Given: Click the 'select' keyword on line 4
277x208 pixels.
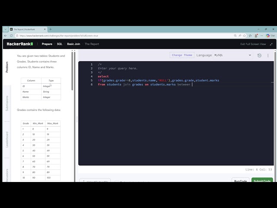Looking at the screenshot, I should click(103, 76).
